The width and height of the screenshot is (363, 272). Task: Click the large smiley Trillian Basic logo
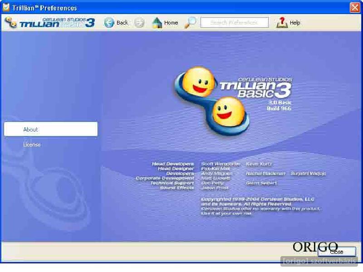233,101
